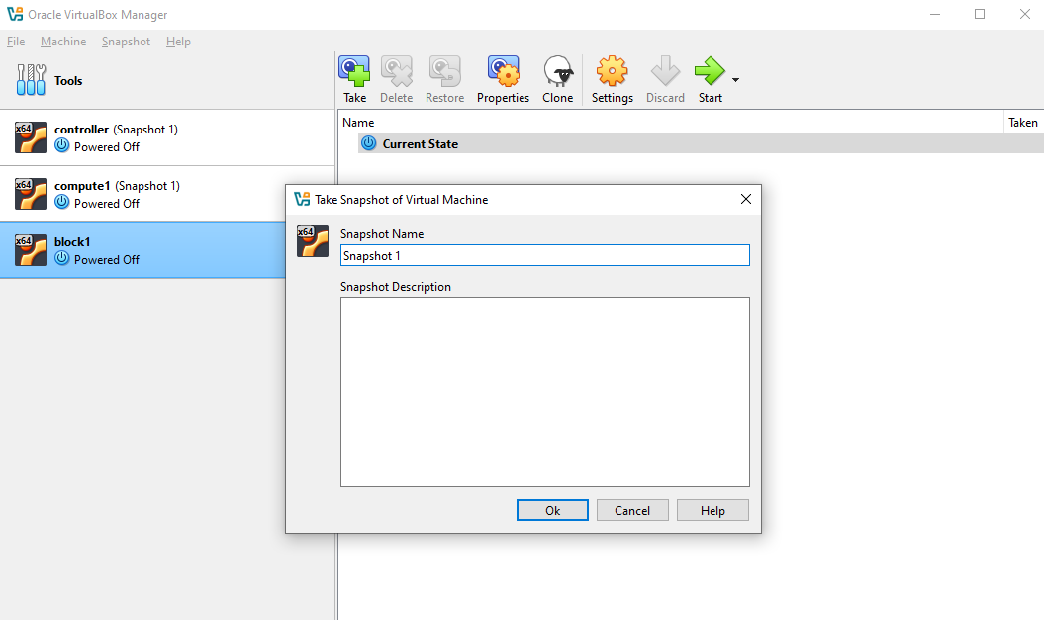Click the Clone sheep icon
The height and width of the screenshot is (620, 1044).
[558, 72]
